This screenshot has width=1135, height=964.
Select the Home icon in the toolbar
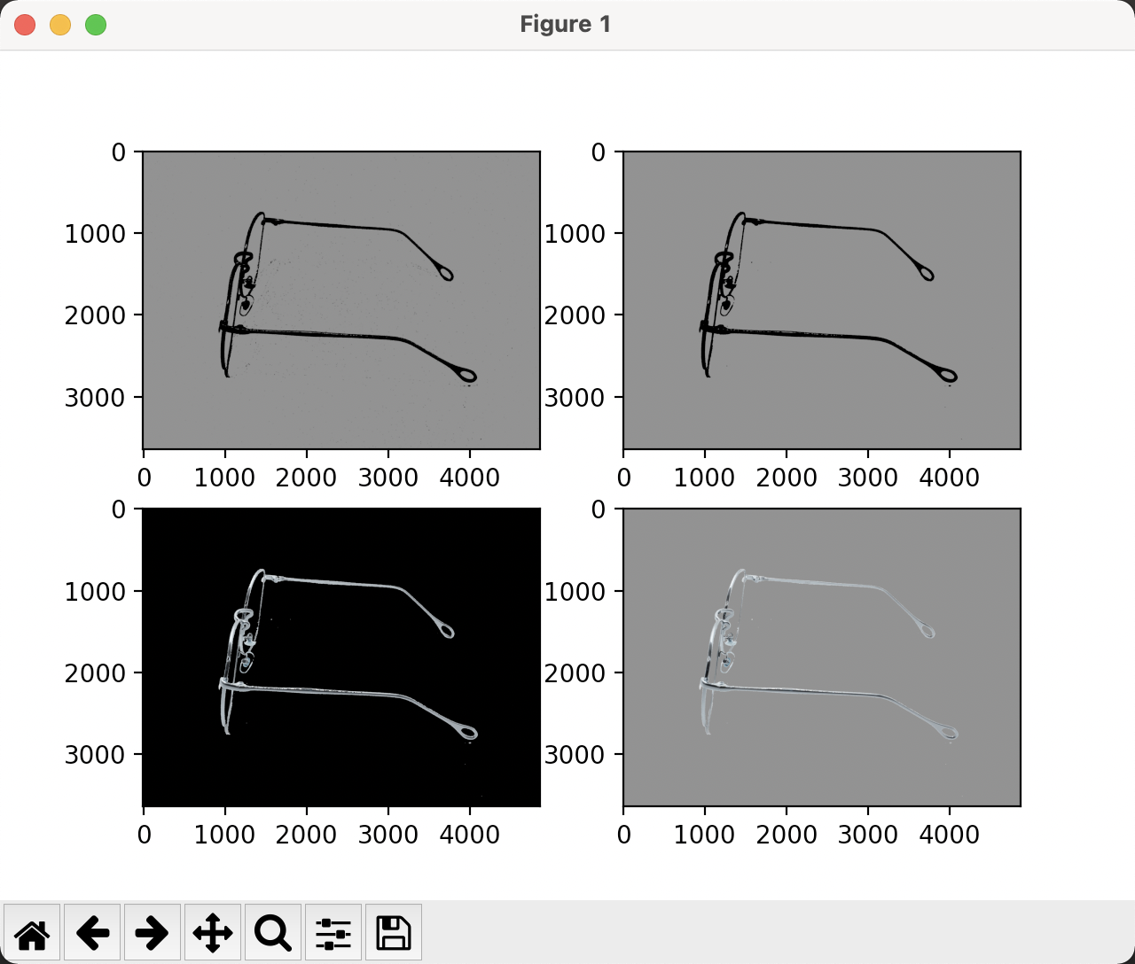click(x=33, y=932)
